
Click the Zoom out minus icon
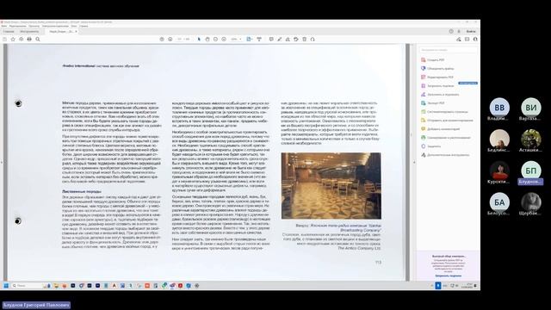[x=215, y=40]
